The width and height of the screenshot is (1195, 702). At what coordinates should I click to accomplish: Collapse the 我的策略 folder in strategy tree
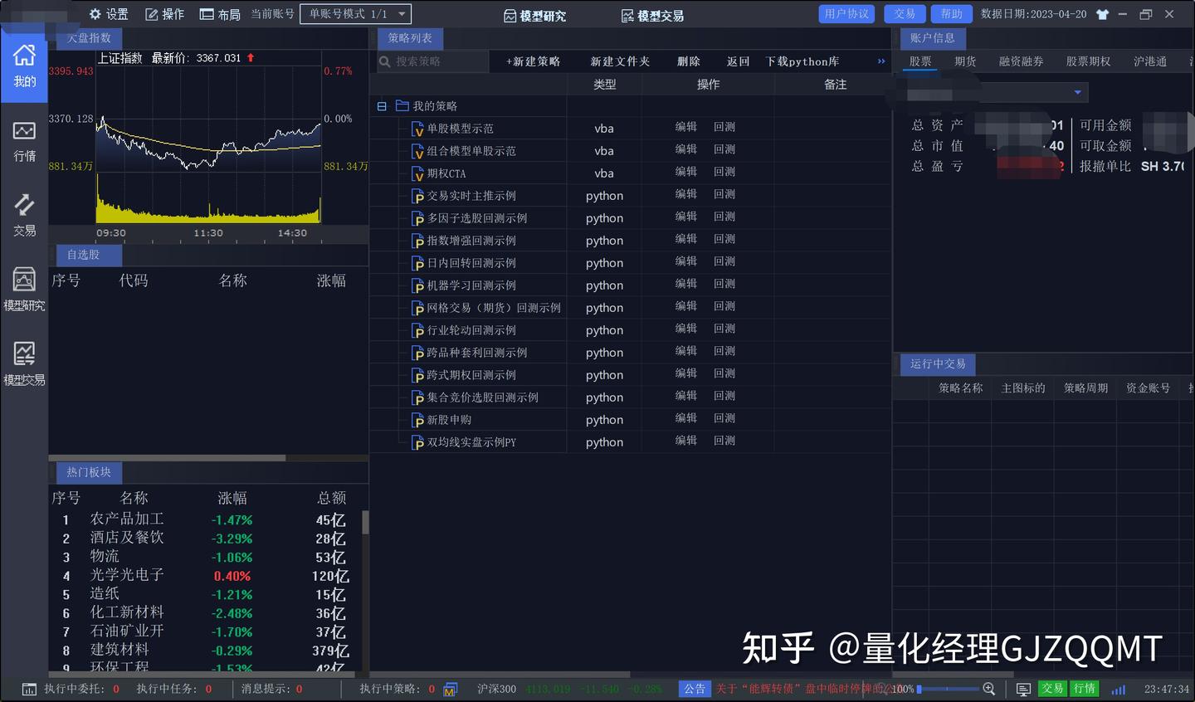(x=381, y=105)
